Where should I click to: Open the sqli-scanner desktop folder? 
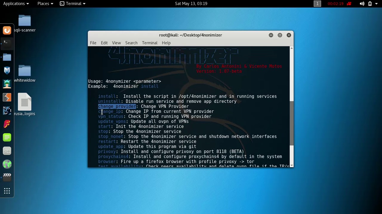coord(24,23)
